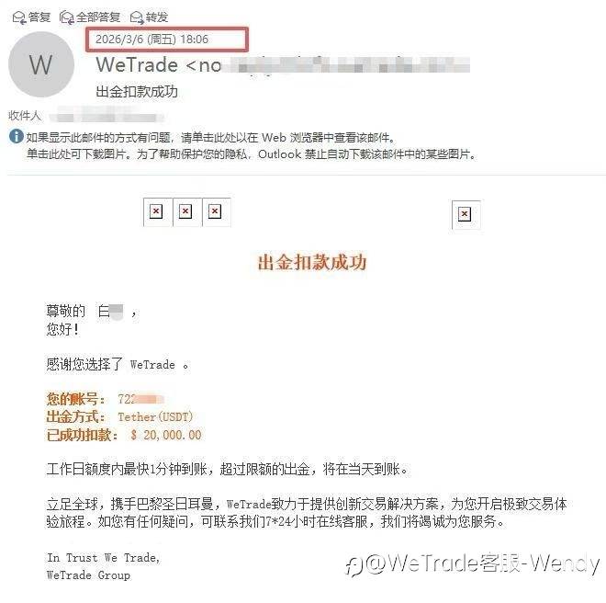Click the orange 出金扣款成功 body heading
Viewport: 606px width, 603px height.
[312, 262]
